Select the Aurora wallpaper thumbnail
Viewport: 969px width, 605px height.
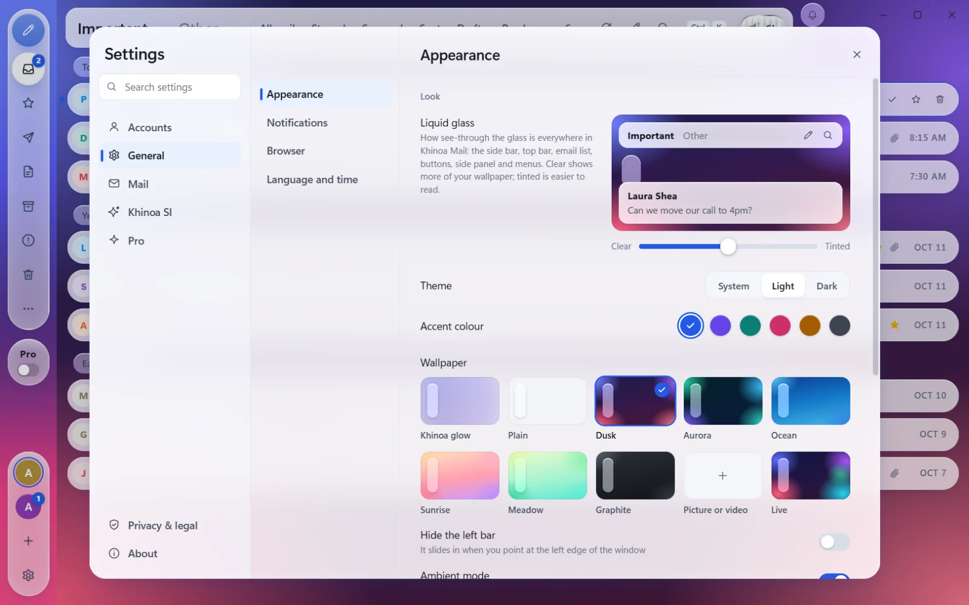(x=723, y=401)
